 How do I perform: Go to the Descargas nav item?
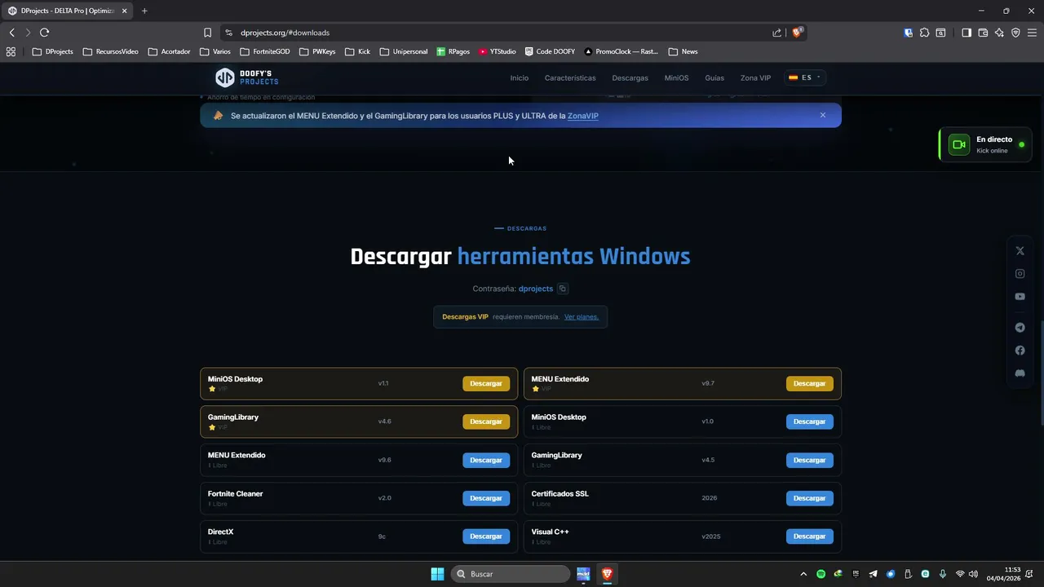[630, 77]
